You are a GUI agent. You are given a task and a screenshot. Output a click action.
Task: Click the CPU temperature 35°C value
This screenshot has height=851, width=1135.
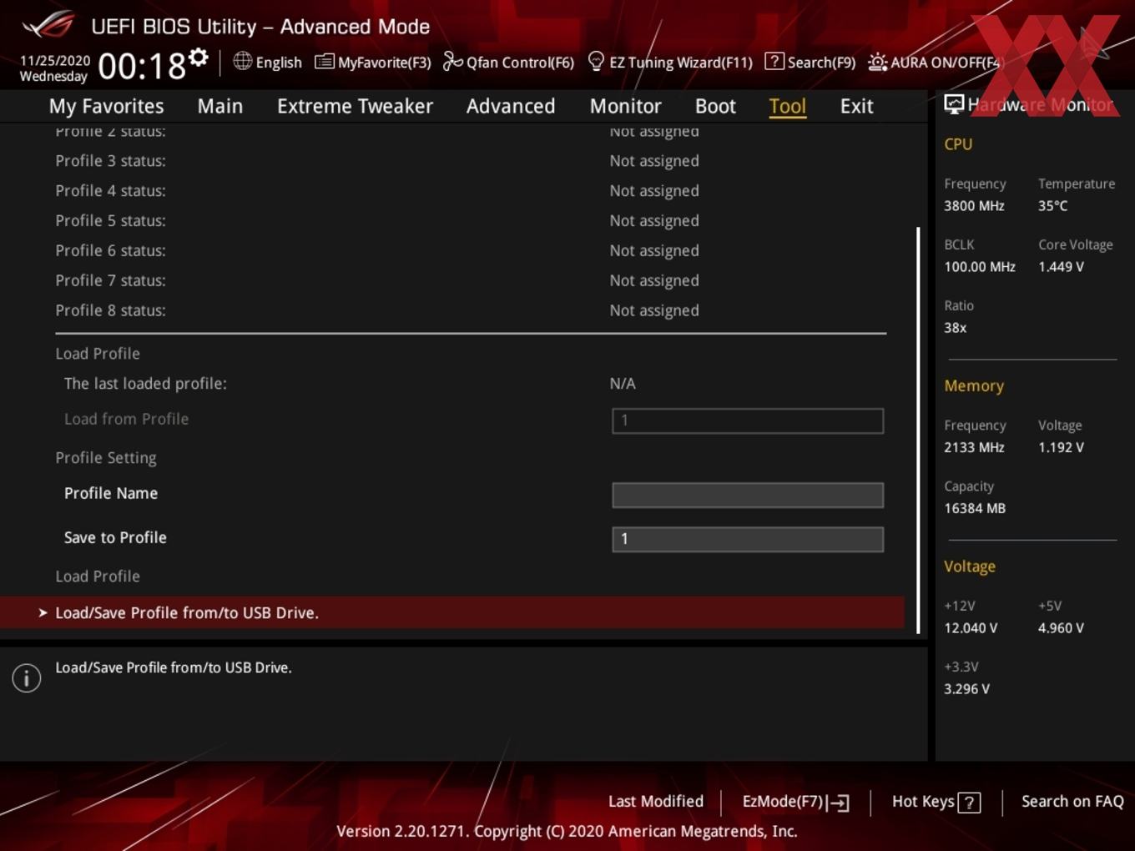coord(1053,205)
